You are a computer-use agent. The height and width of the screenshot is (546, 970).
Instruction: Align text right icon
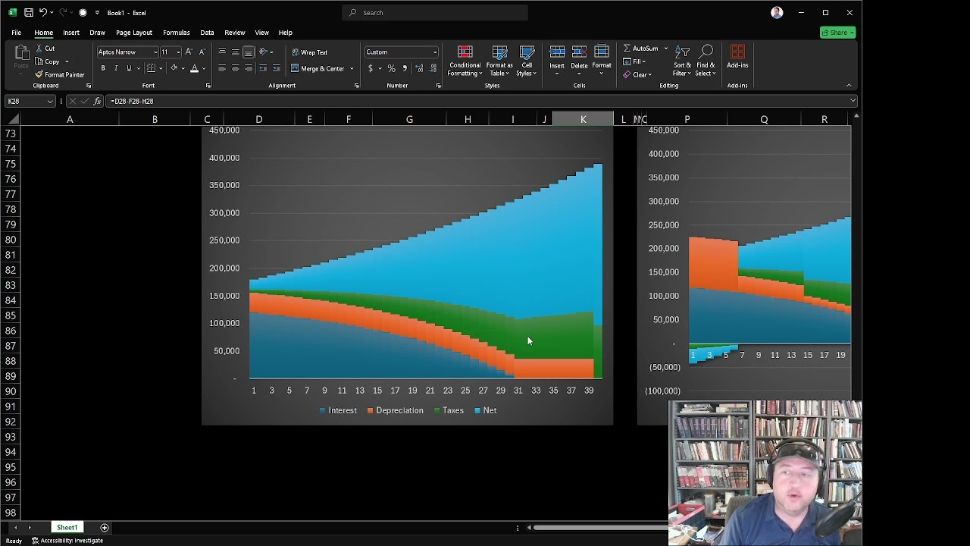click(x=249, y=68)
